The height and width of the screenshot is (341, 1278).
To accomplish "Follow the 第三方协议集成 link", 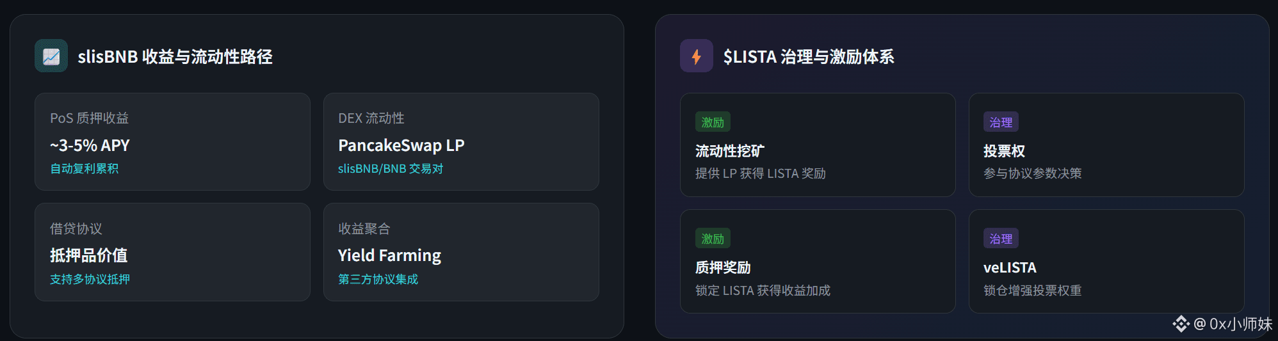I will coord(378,280).
